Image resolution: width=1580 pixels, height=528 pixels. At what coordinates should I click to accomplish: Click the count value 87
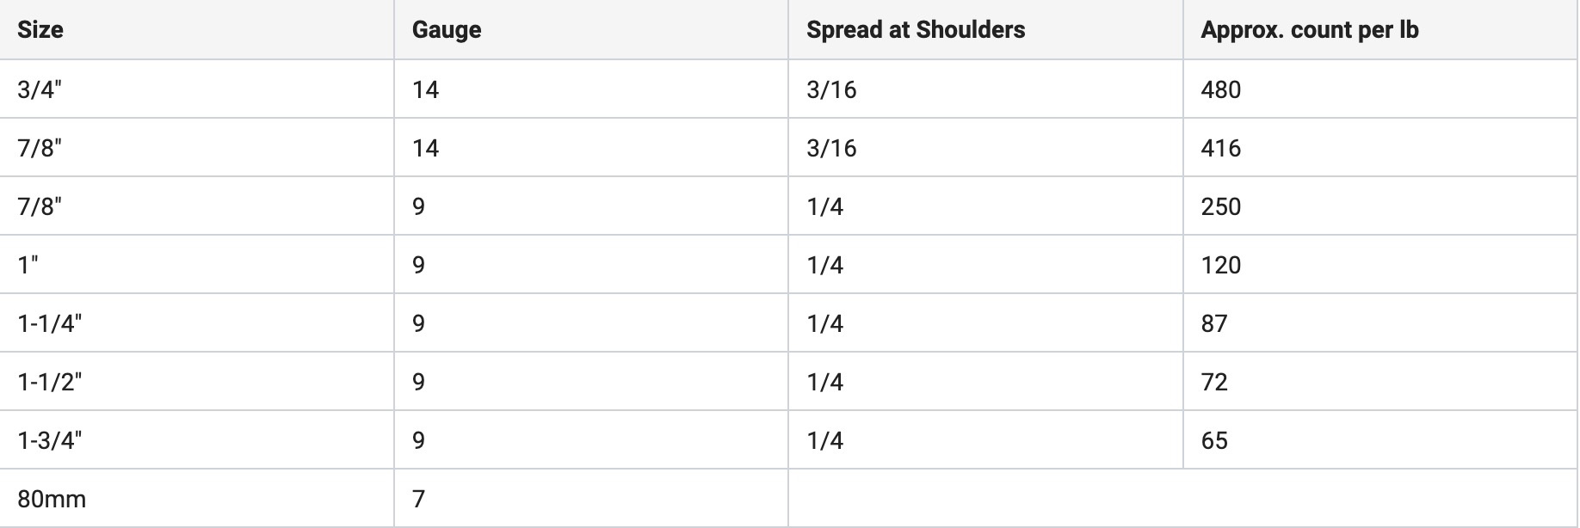tap(1213, 323)
